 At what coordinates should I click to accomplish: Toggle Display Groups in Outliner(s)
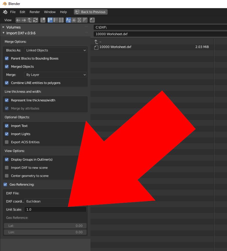[x=7, y=159]
